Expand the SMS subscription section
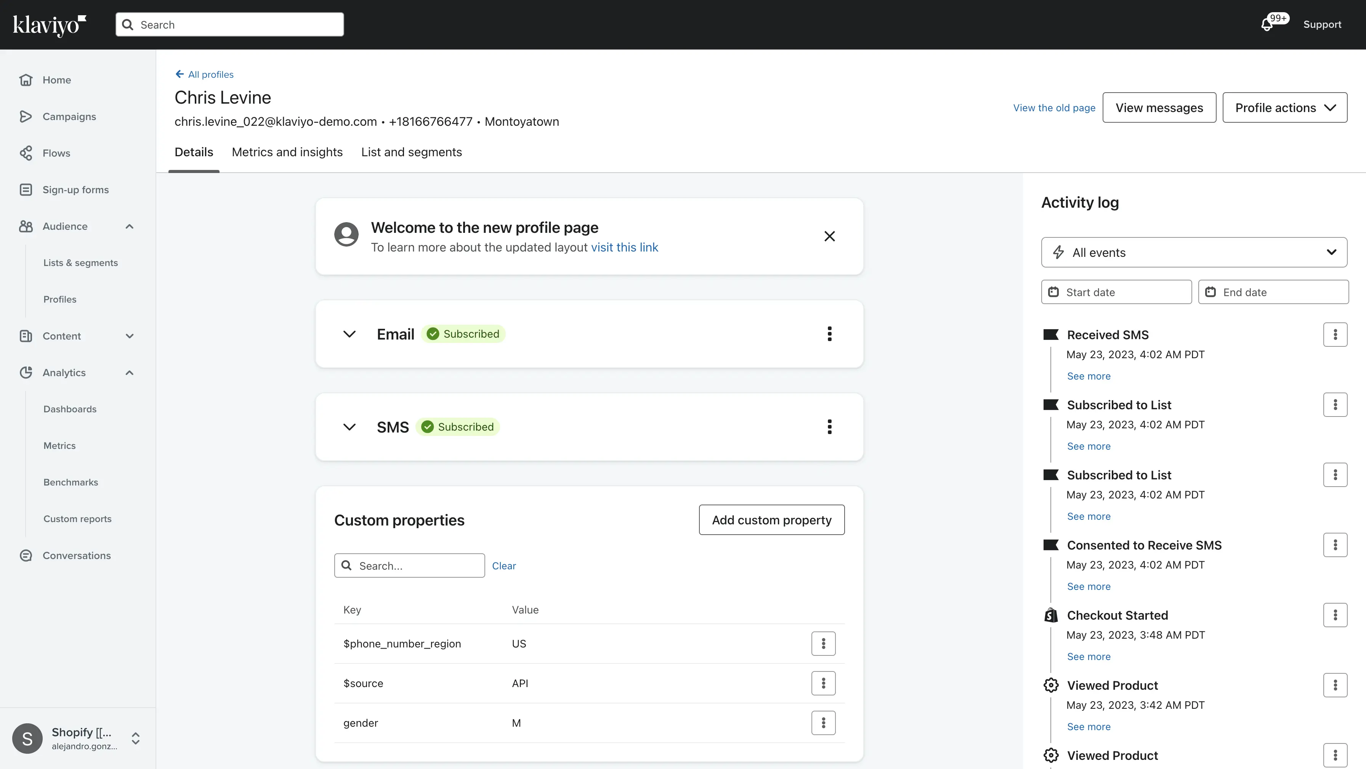The image size is (1366, 769). coord(349,427)
